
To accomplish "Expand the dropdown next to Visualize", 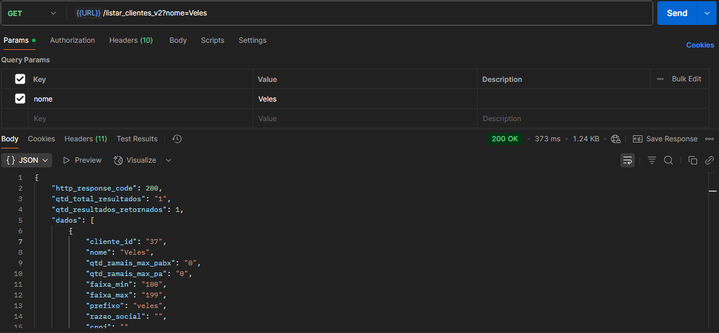I will point(168,160).
